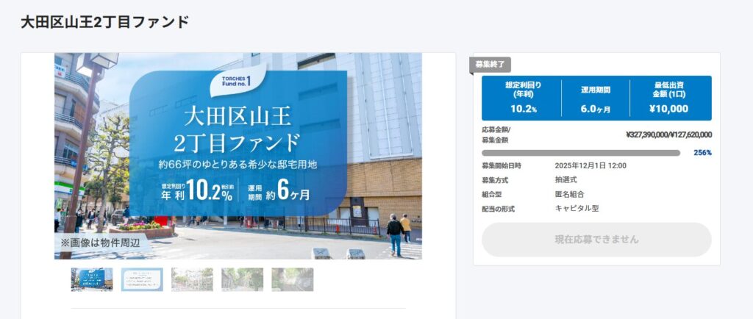Click the 大田区山王2丁目ファンド page heading
This screenshot has width=753, height=319.
coord(105,22)
